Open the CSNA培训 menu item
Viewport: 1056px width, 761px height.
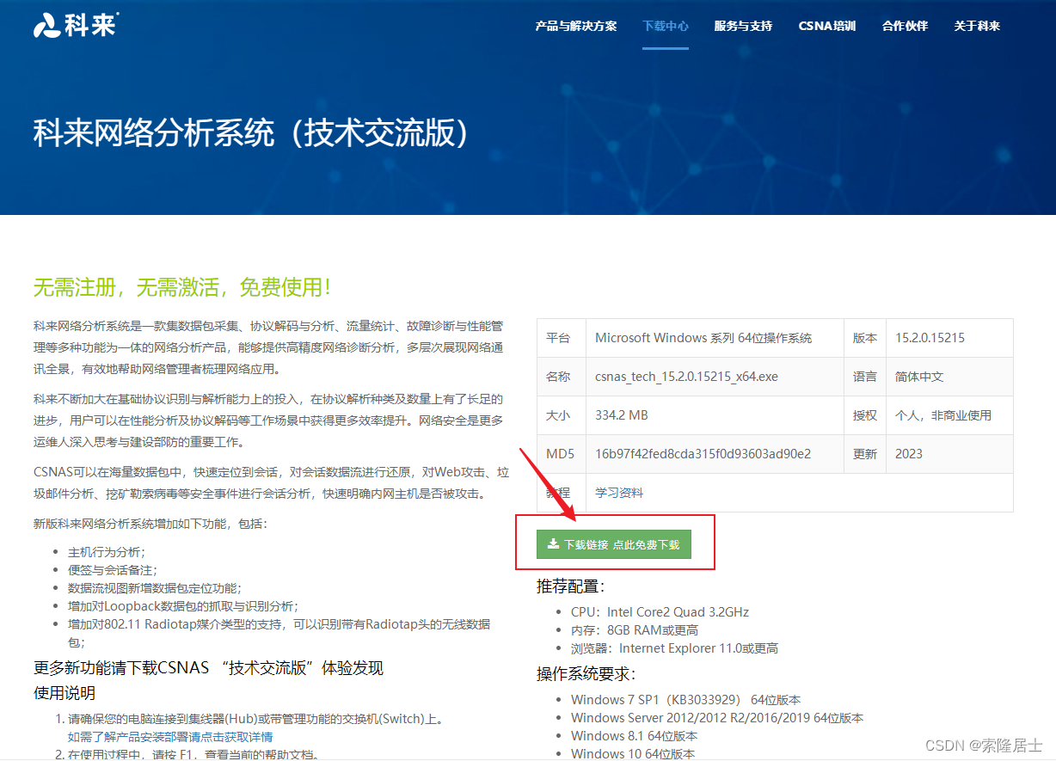(827, 26)
